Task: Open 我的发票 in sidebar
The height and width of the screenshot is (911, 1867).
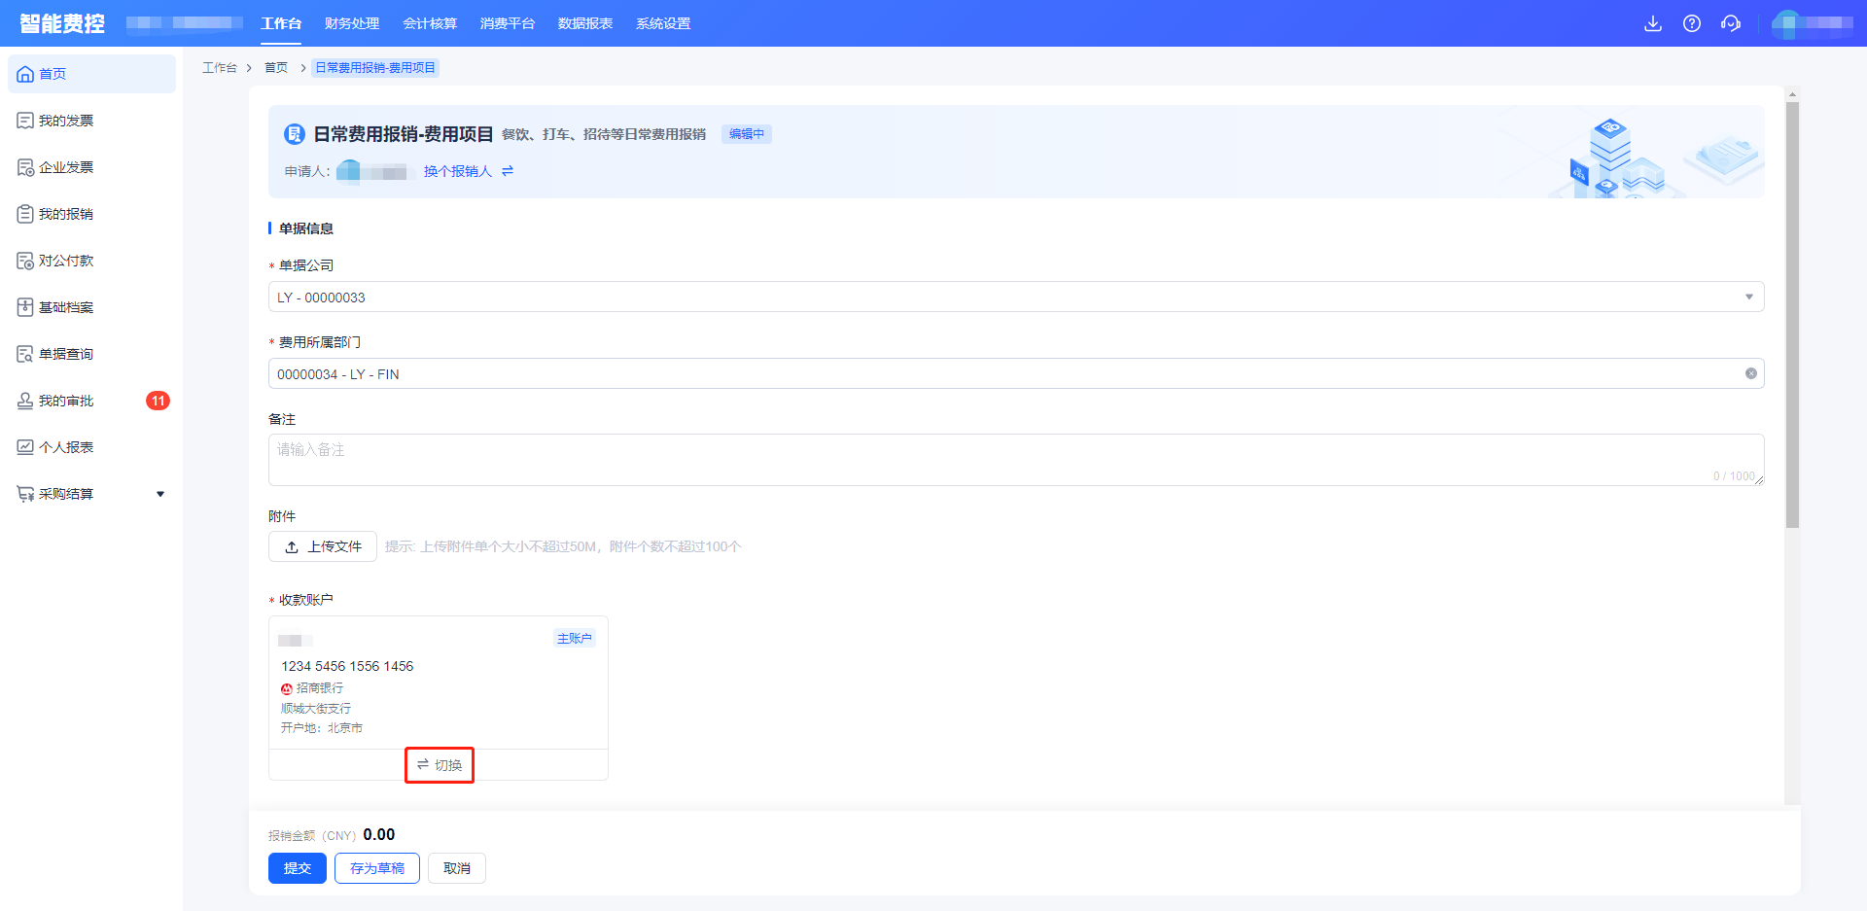Action: 66,121
